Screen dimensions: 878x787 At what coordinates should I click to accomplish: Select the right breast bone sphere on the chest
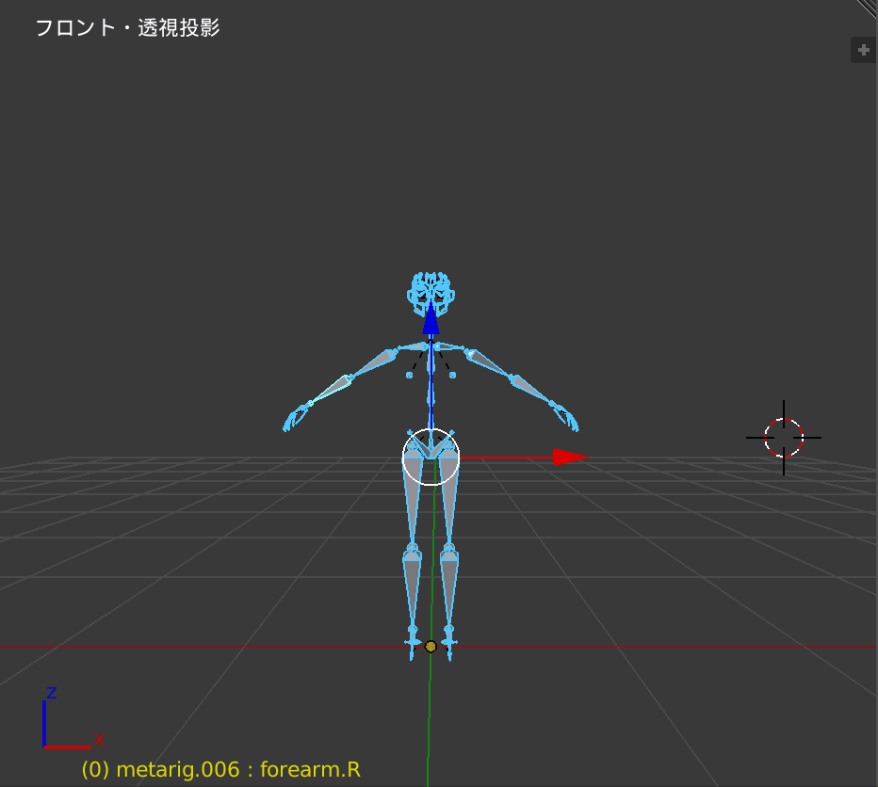[410, 374]
